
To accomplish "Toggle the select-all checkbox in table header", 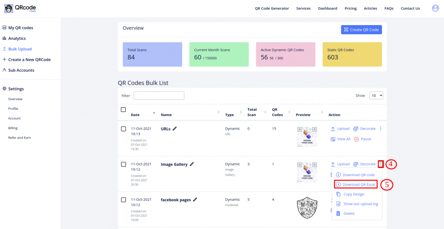I will [124, 110].
